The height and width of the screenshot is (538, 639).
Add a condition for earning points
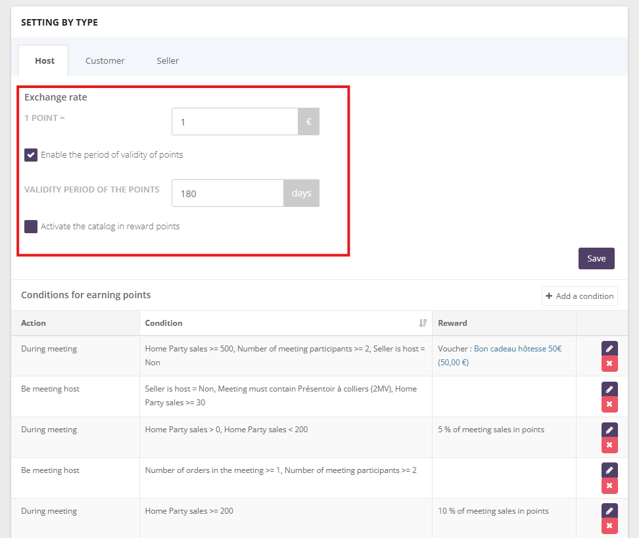coord(579,296)
